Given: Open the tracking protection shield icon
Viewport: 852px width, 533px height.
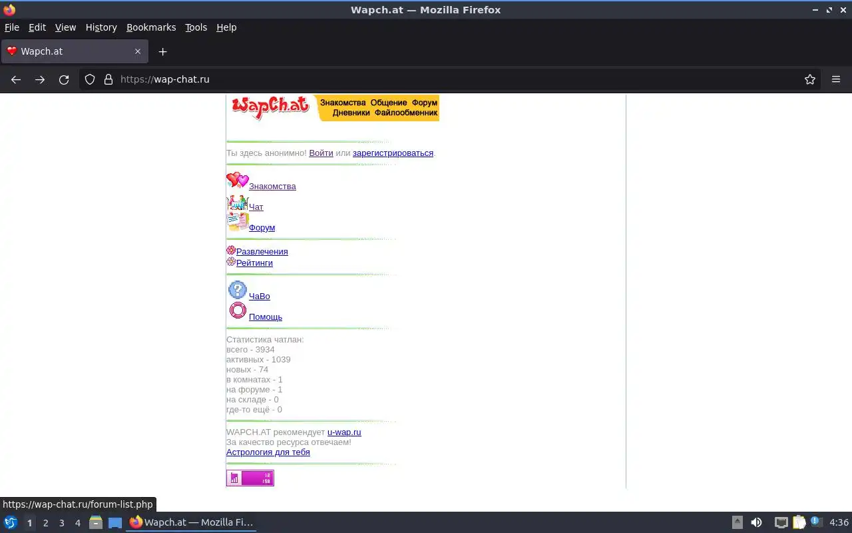Looking at the screenshot, I should click(x=90, y=79).
